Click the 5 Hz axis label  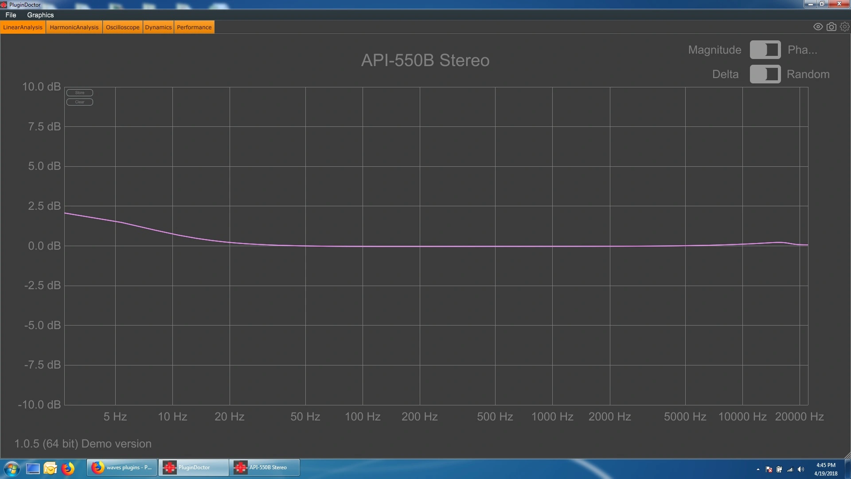pos(115,416)
